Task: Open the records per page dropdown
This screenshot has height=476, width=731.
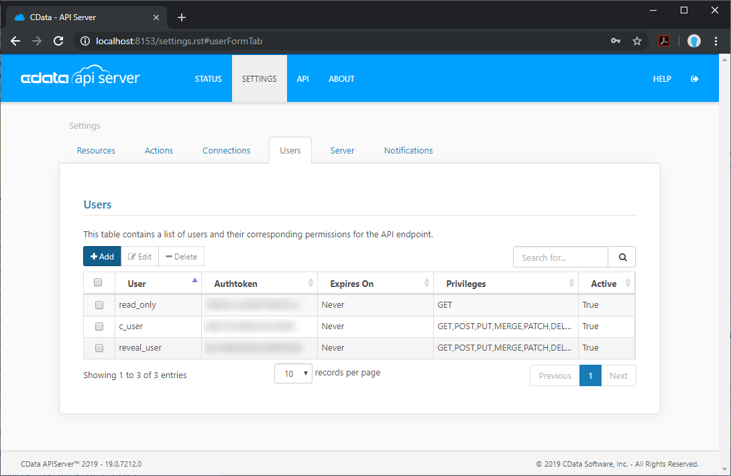Action: coord(293,373)
